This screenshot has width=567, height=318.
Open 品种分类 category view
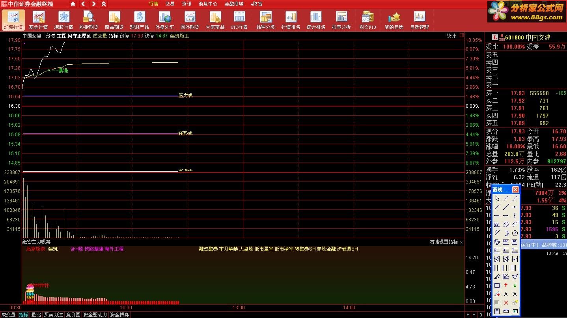[265, 20]
